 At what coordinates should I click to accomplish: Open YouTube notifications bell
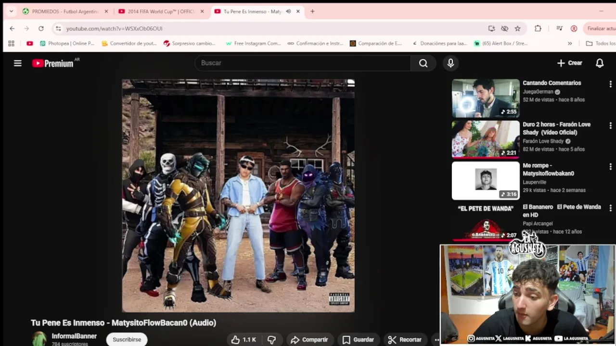(600, 63)
